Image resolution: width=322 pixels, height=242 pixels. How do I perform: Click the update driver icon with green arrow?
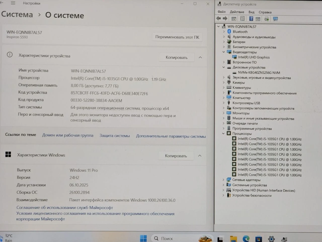[x=267, y=19]
